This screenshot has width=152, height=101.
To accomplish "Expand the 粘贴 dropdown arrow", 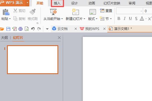I will (10, 19).
